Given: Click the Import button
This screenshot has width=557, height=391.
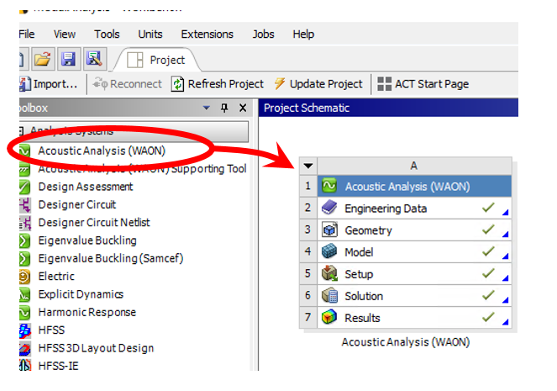Looking at the screenshot, I should point(49,84).
